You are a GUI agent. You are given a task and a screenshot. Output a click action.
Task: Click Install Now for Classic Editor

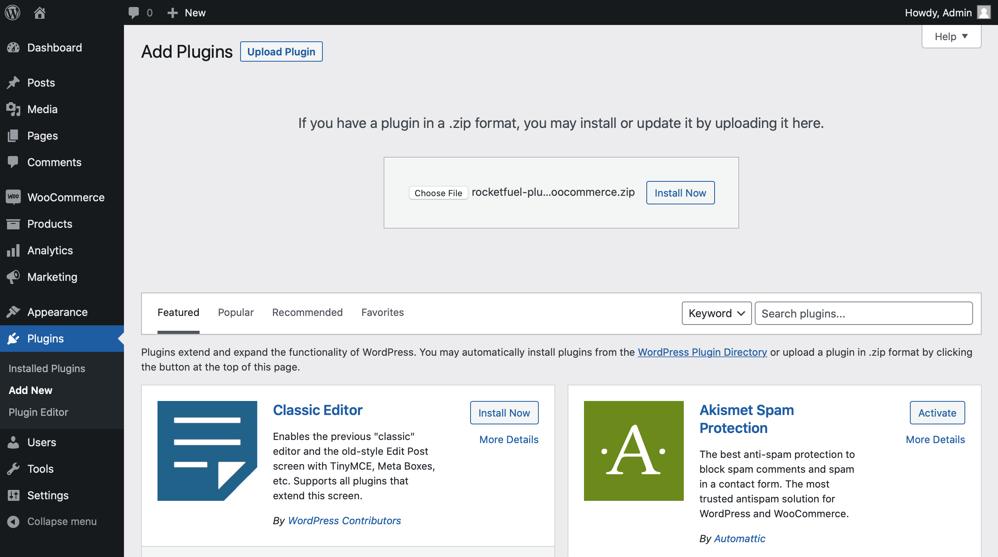[x=504, y=412]
